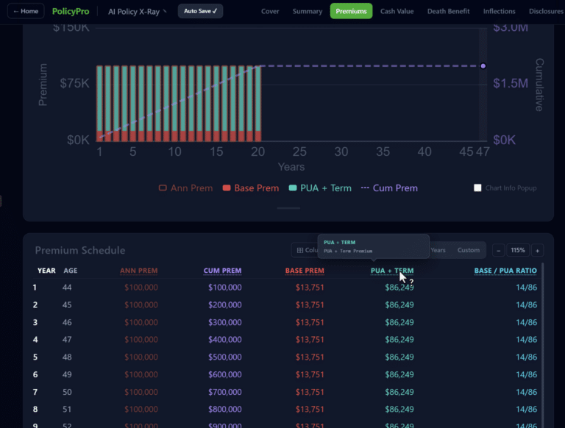The image size is (565, 428).
Task: Click the Home back-arrow button
Action: 25,12
